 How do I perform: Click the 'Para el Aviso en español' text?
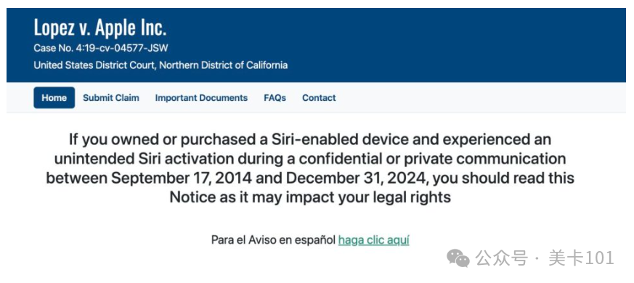[x=274, y=240]
